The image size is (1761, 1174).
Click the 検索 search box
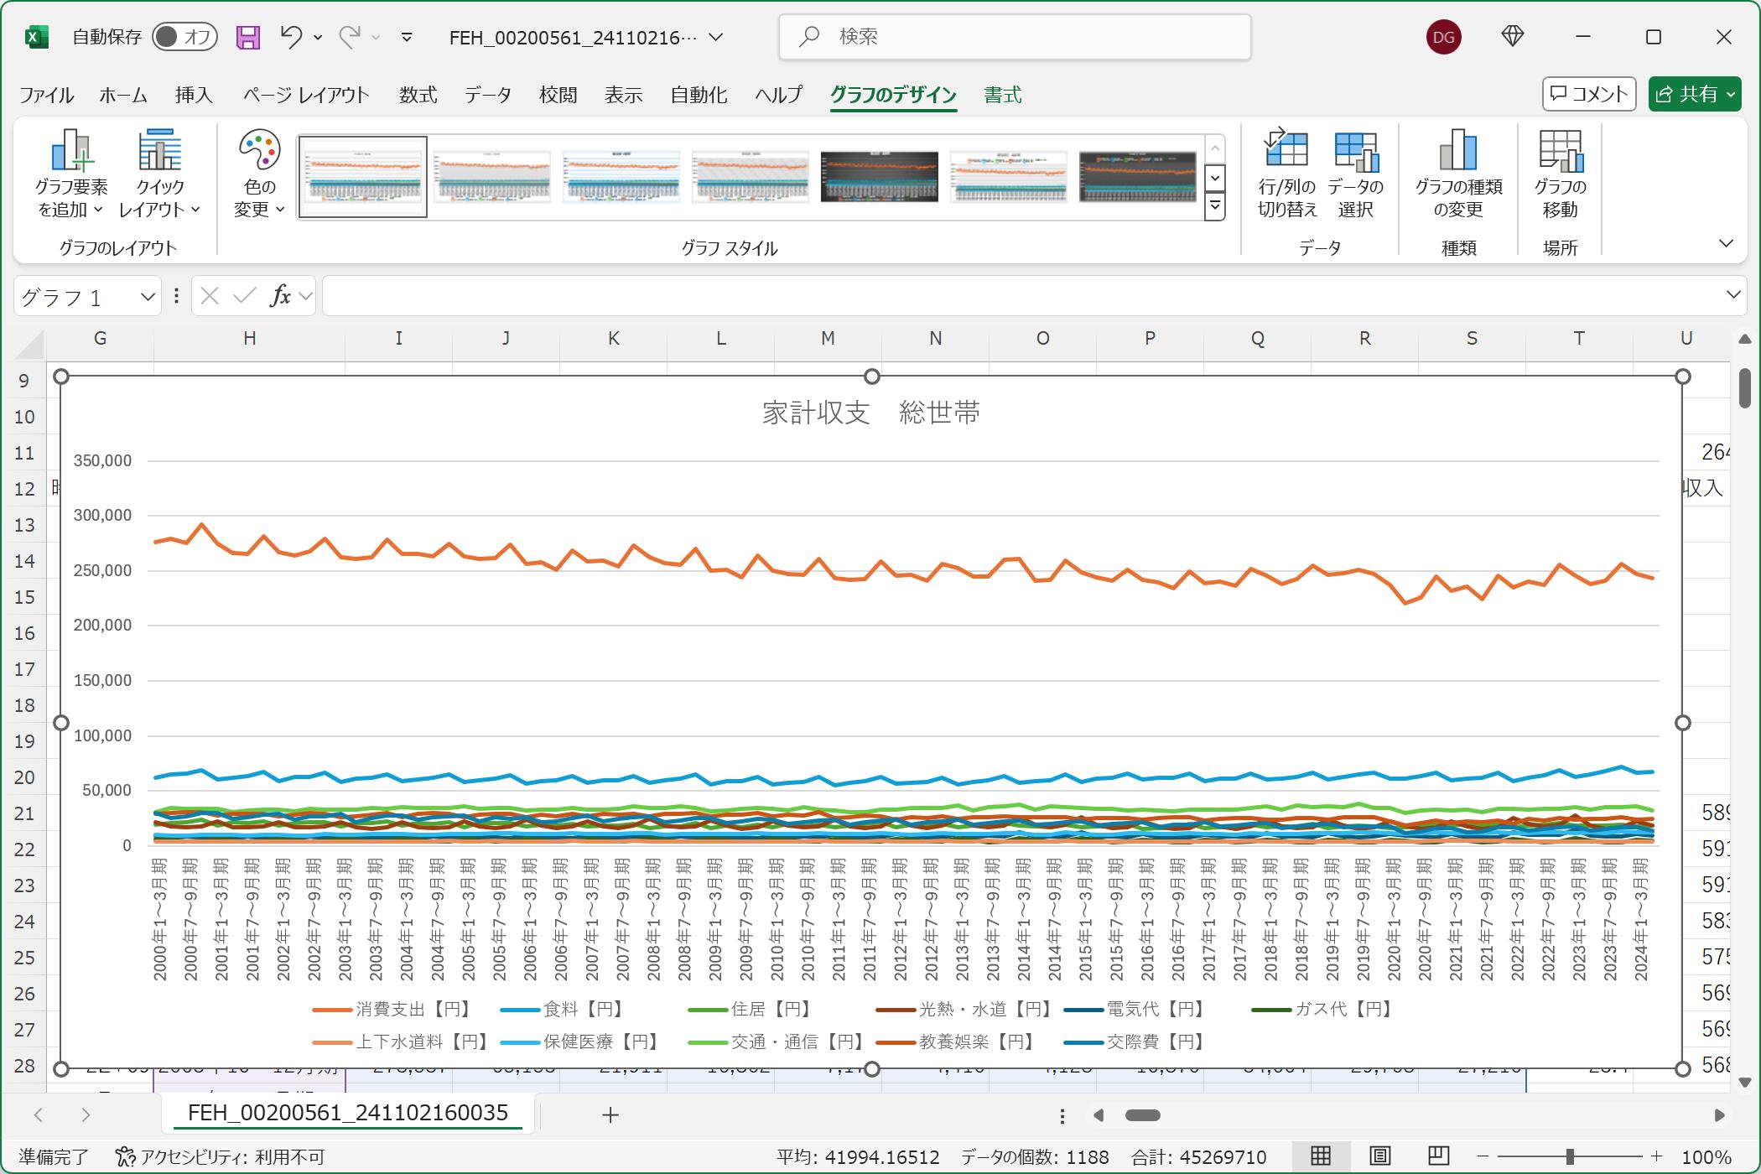point(1015,37)
